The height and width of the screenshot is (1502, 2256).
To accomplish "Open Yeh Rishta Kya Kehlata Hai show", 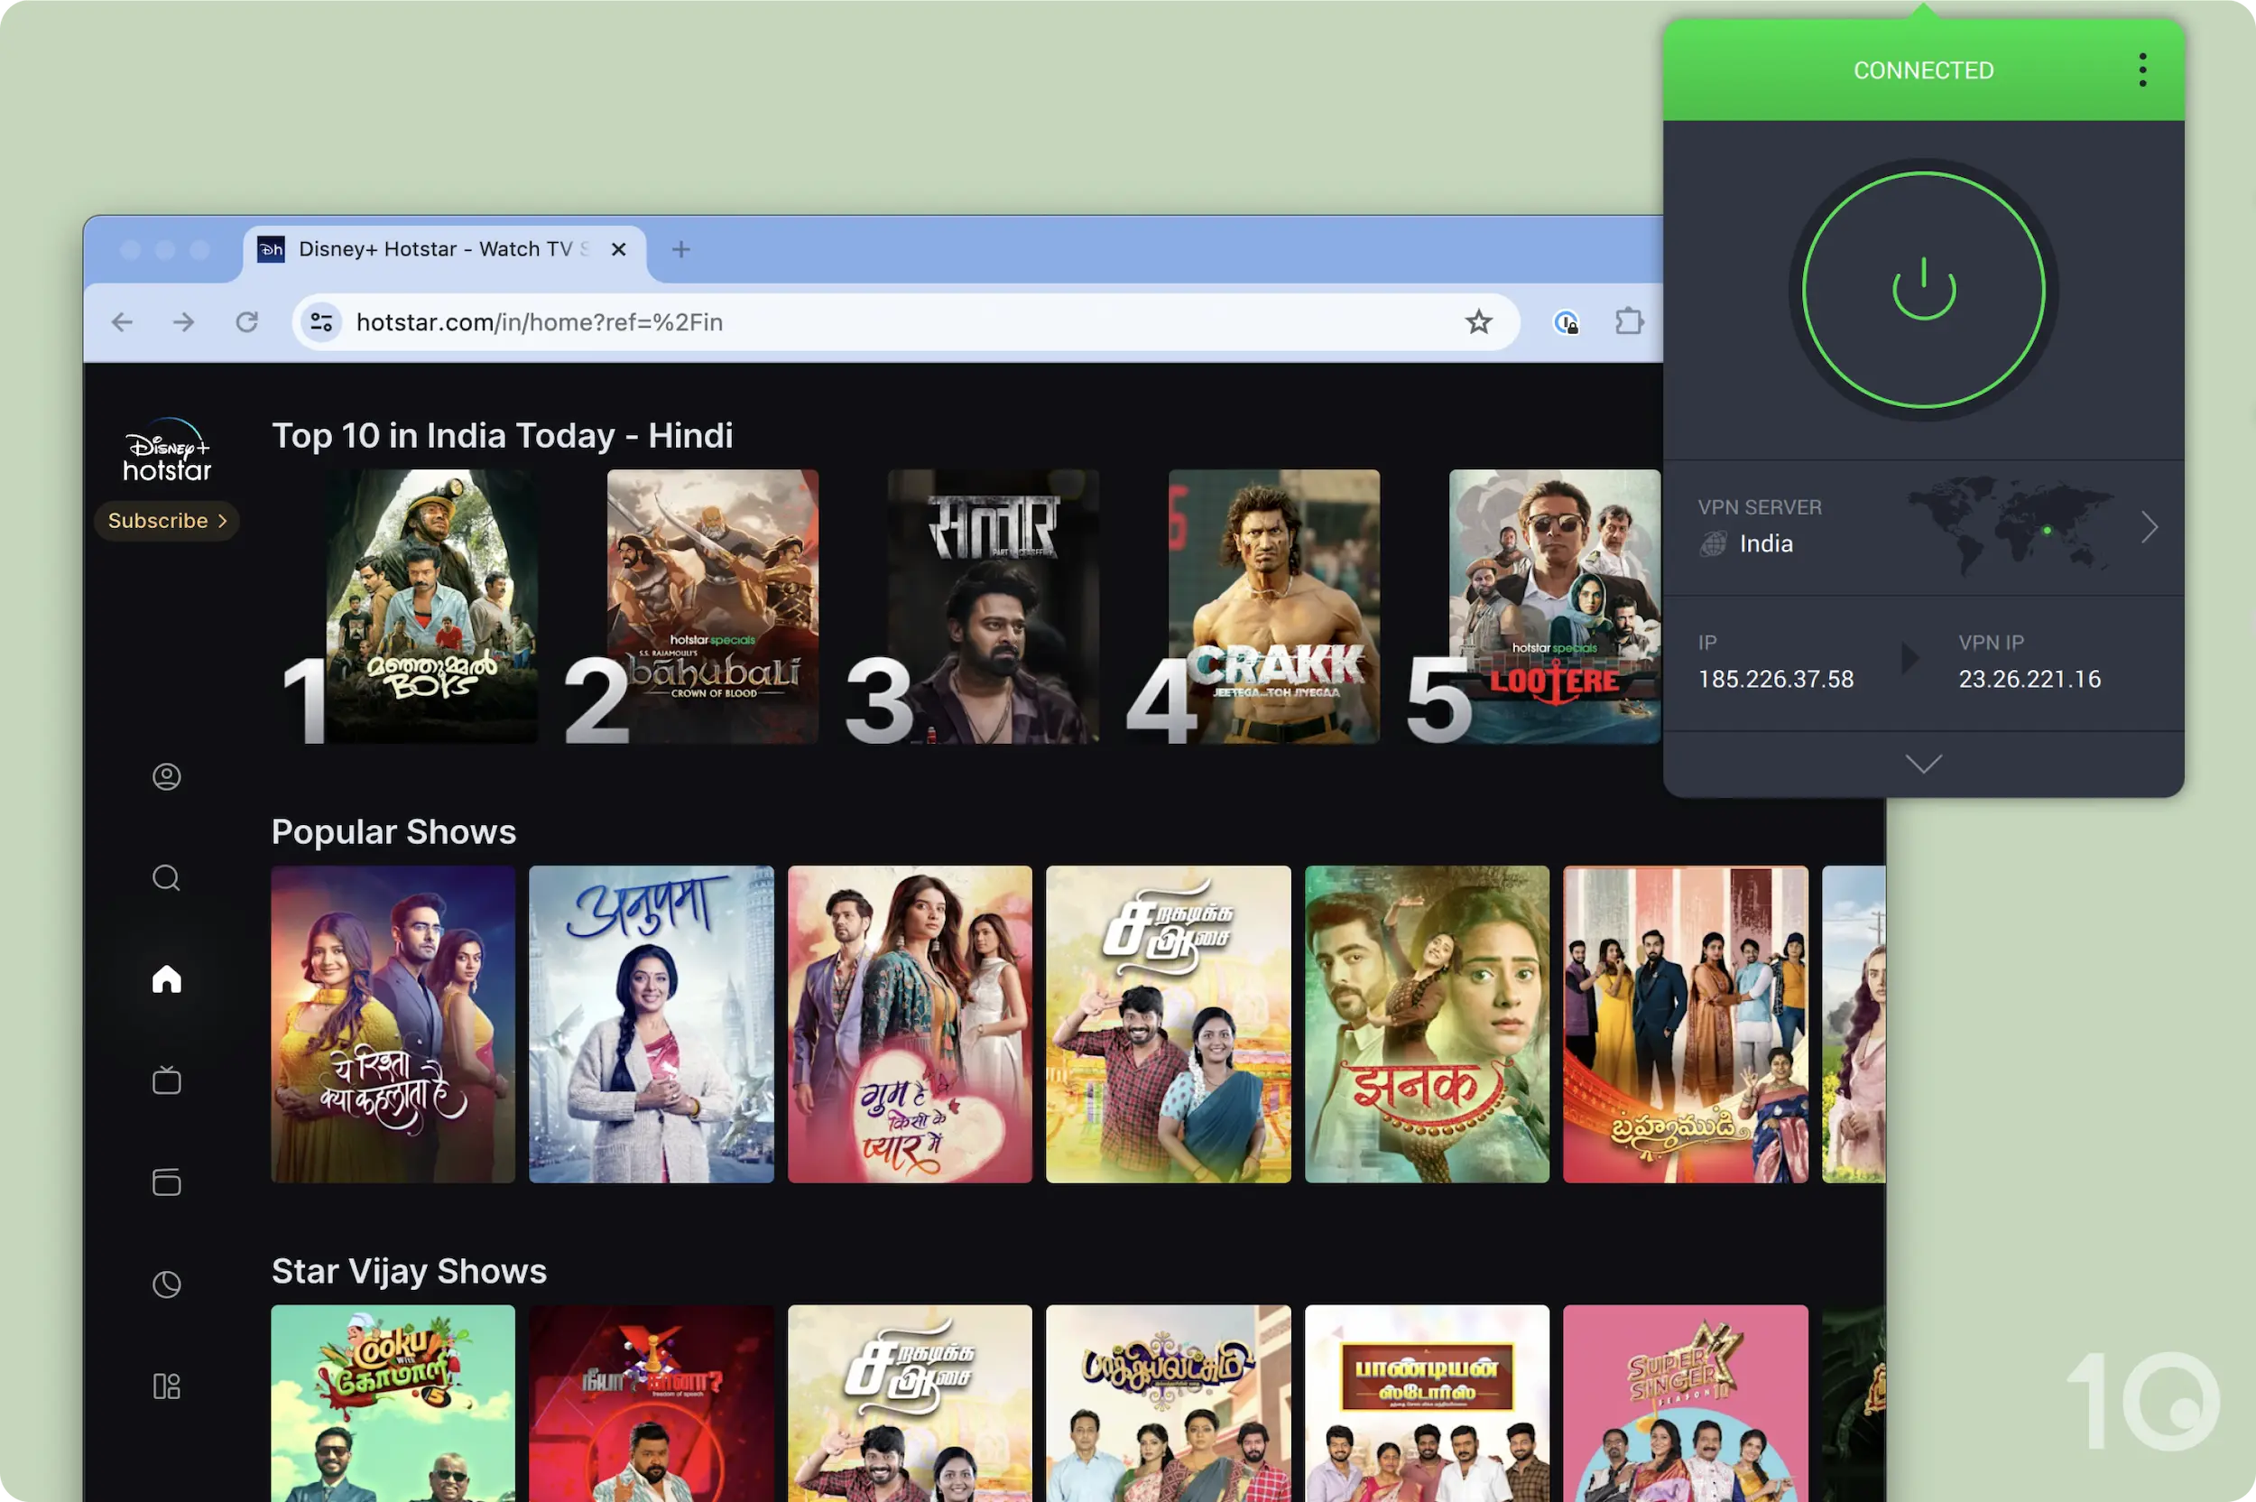I will click(x=393, y=1024).
